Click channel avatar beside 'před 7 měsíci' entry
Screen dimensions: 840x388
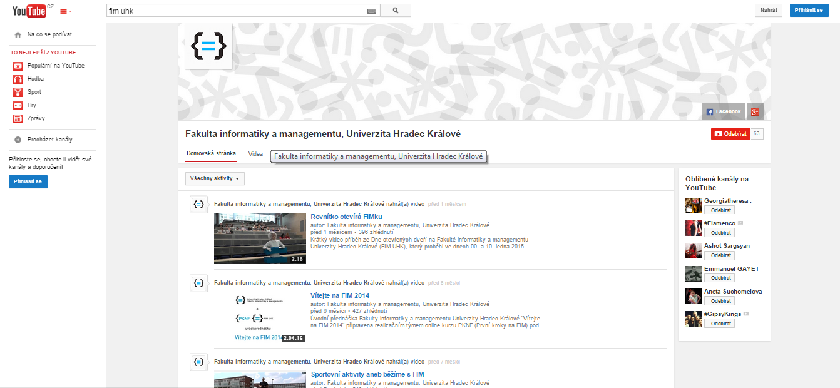tap(198, 362)
